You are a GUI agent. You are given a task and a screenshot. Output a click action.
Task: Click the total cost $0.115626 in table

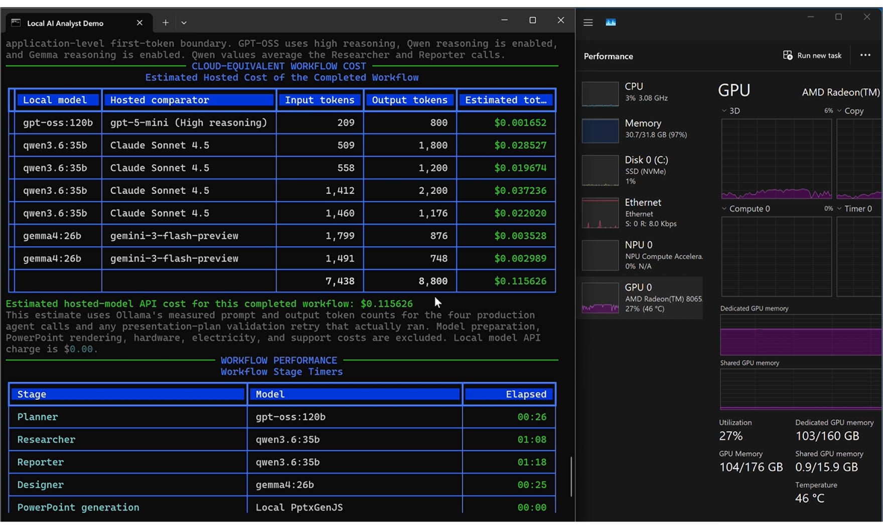[x=520, y=281]
